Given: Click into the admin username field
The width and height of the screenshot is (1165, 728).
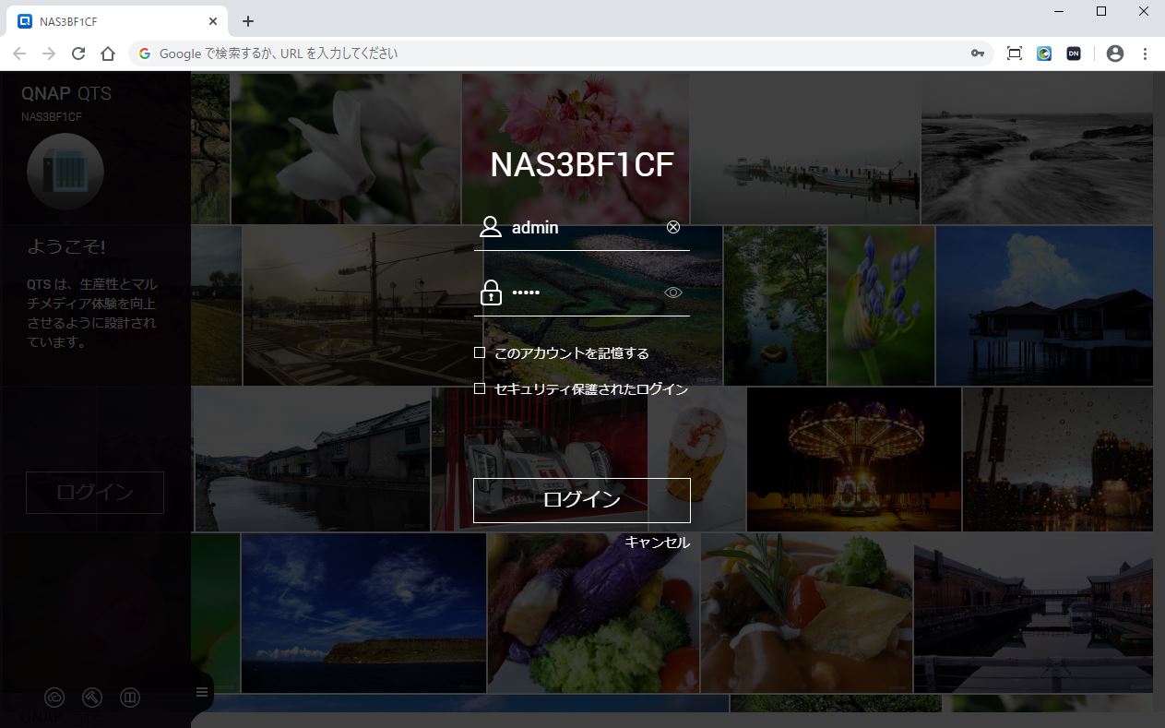Looking at the screenshot, I should pos(583,228).
